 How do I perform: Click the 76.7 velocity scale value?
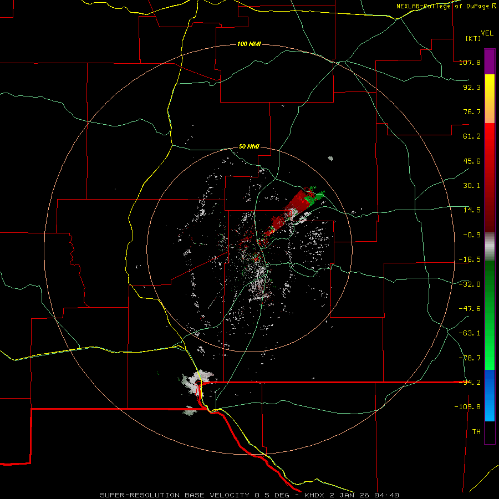tap(472, 111)
